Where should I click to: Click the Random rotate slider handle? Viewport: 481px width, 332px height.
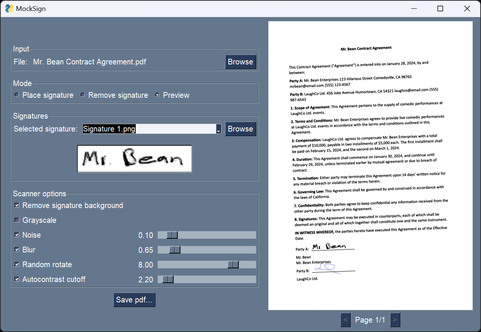click(x=233, y=265)
